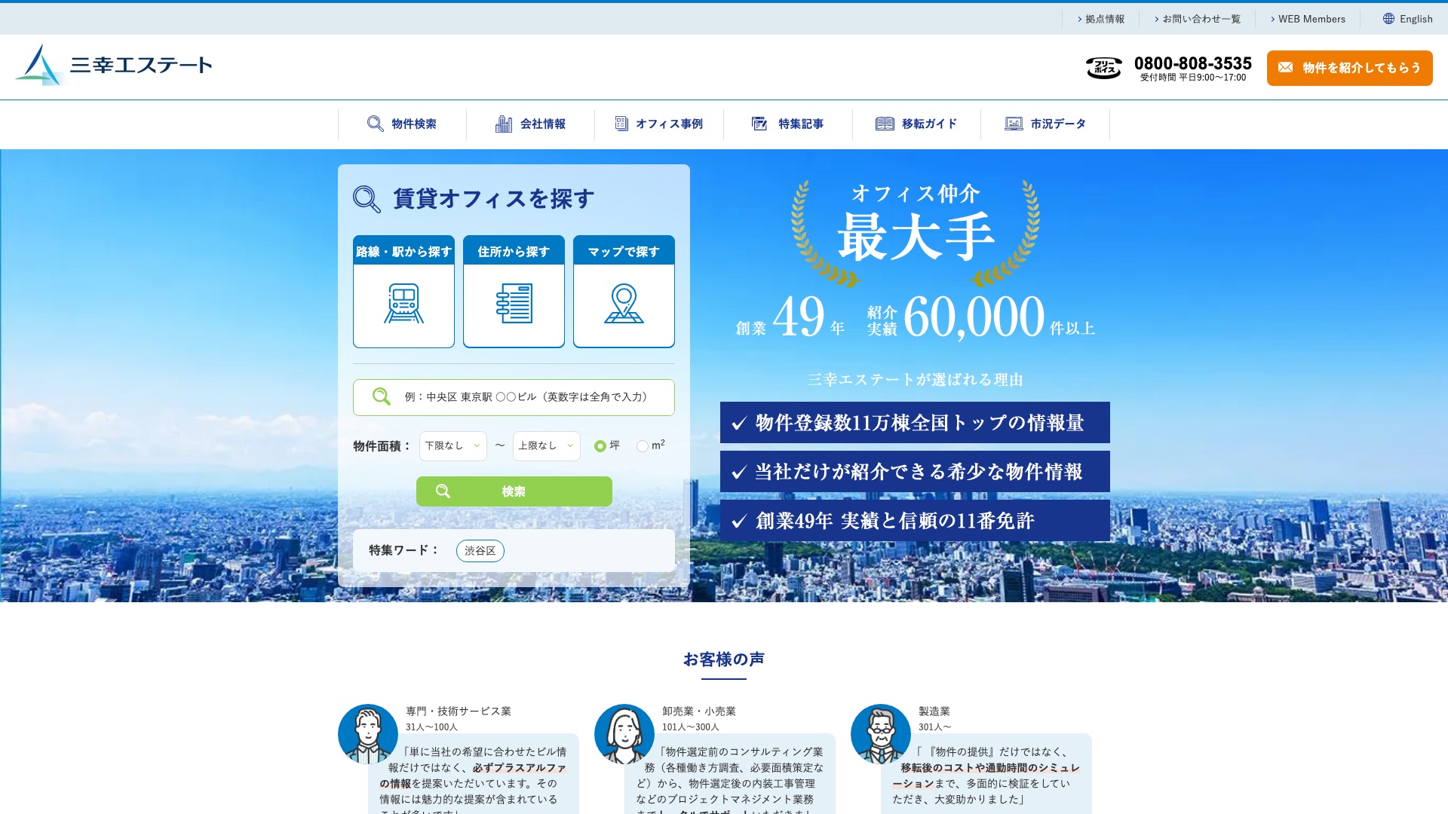The height and width of the screenshot is (814, 1448).
Task: Choose 路線・駅から探す search card
Action: [403, 292]
